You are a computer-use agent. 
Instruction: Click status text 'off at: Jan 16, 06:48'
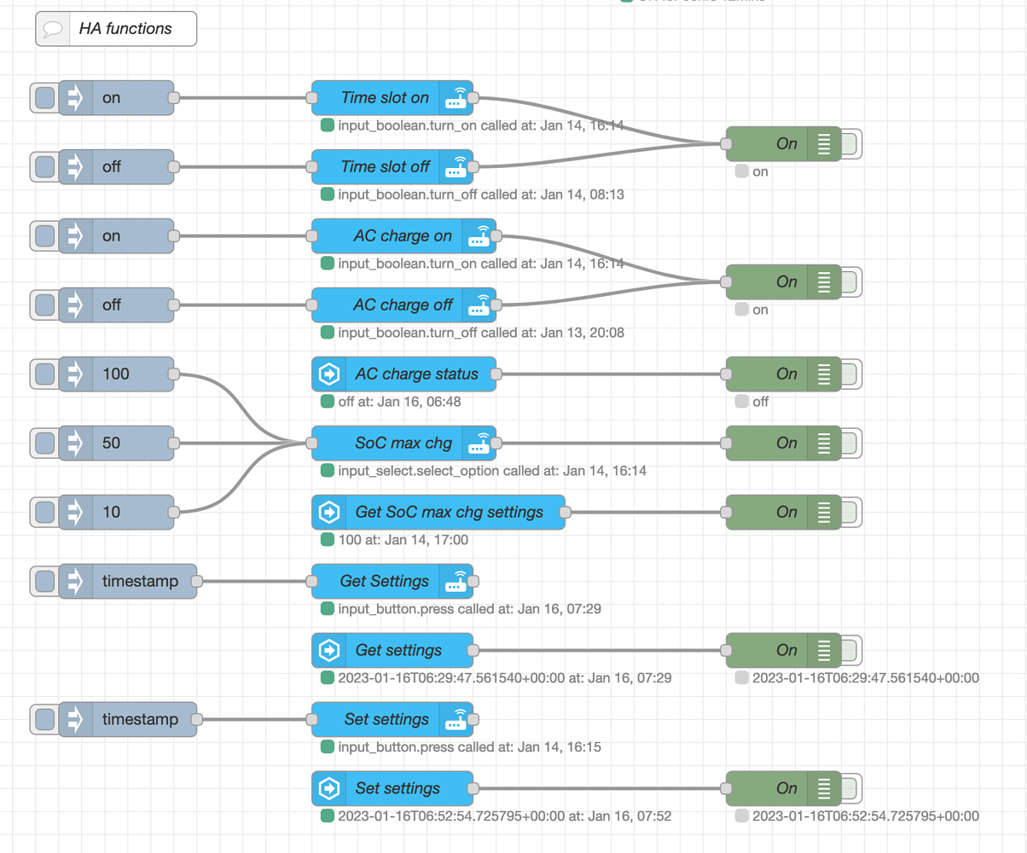pyautogui.click(x=399, y=401)
